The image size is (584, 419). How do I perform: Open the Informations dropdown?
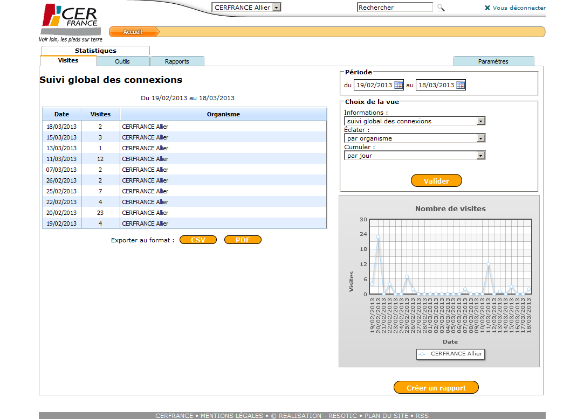(x=480, y=121)
